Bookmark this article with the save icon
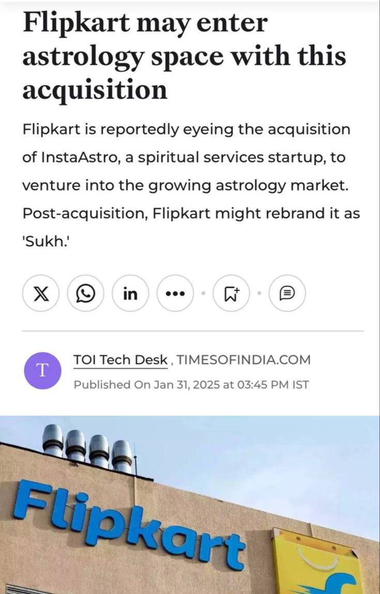380x594 pixels. (x=231, y=294)
